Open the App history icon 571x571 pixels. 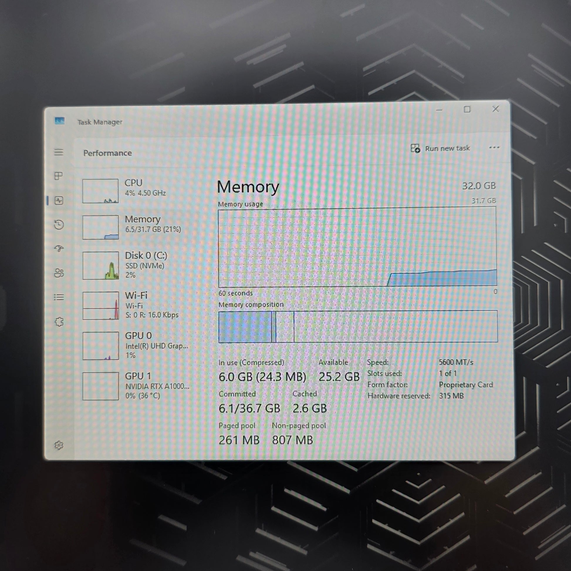pos(59,225)
